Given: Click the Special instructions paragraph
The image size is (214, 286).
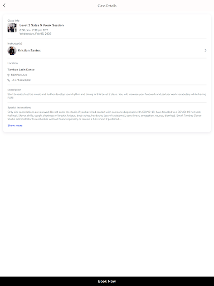Looking at the screenshot, I should [104, 116].
